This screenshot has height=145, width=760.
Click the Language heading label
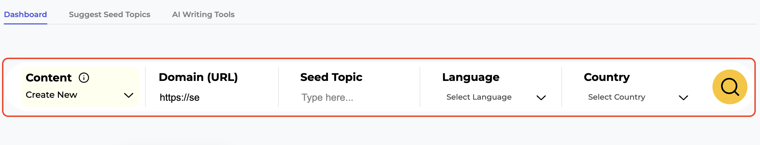point(471,77)
